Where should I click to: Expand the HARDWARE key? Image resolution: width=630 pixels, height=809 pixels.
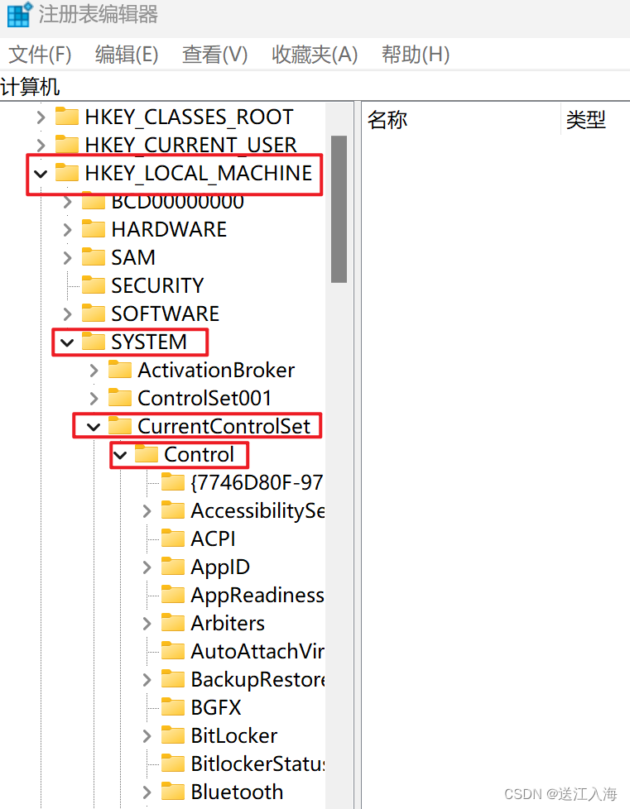[68, 230]
